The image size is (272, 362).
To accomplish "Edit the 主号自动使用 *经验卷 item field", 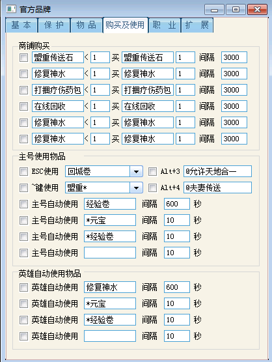I will click(110, 236).
